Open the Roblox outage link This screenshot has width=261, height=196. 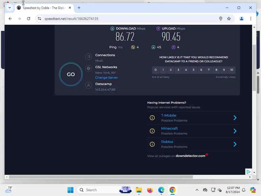(167, 142)
